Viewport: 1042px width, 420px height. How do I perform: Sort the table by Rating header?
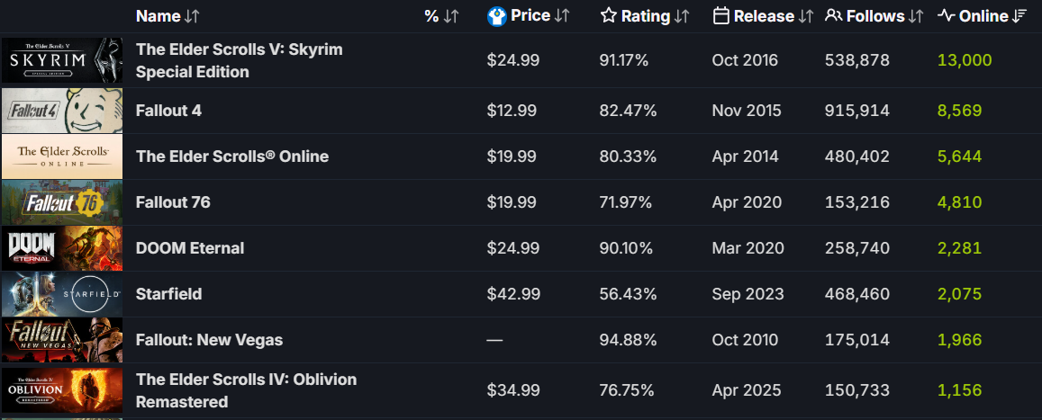coord(646,16)
